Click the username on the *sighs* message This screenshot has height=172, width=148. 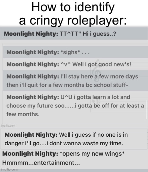click(x=33, y=52)
